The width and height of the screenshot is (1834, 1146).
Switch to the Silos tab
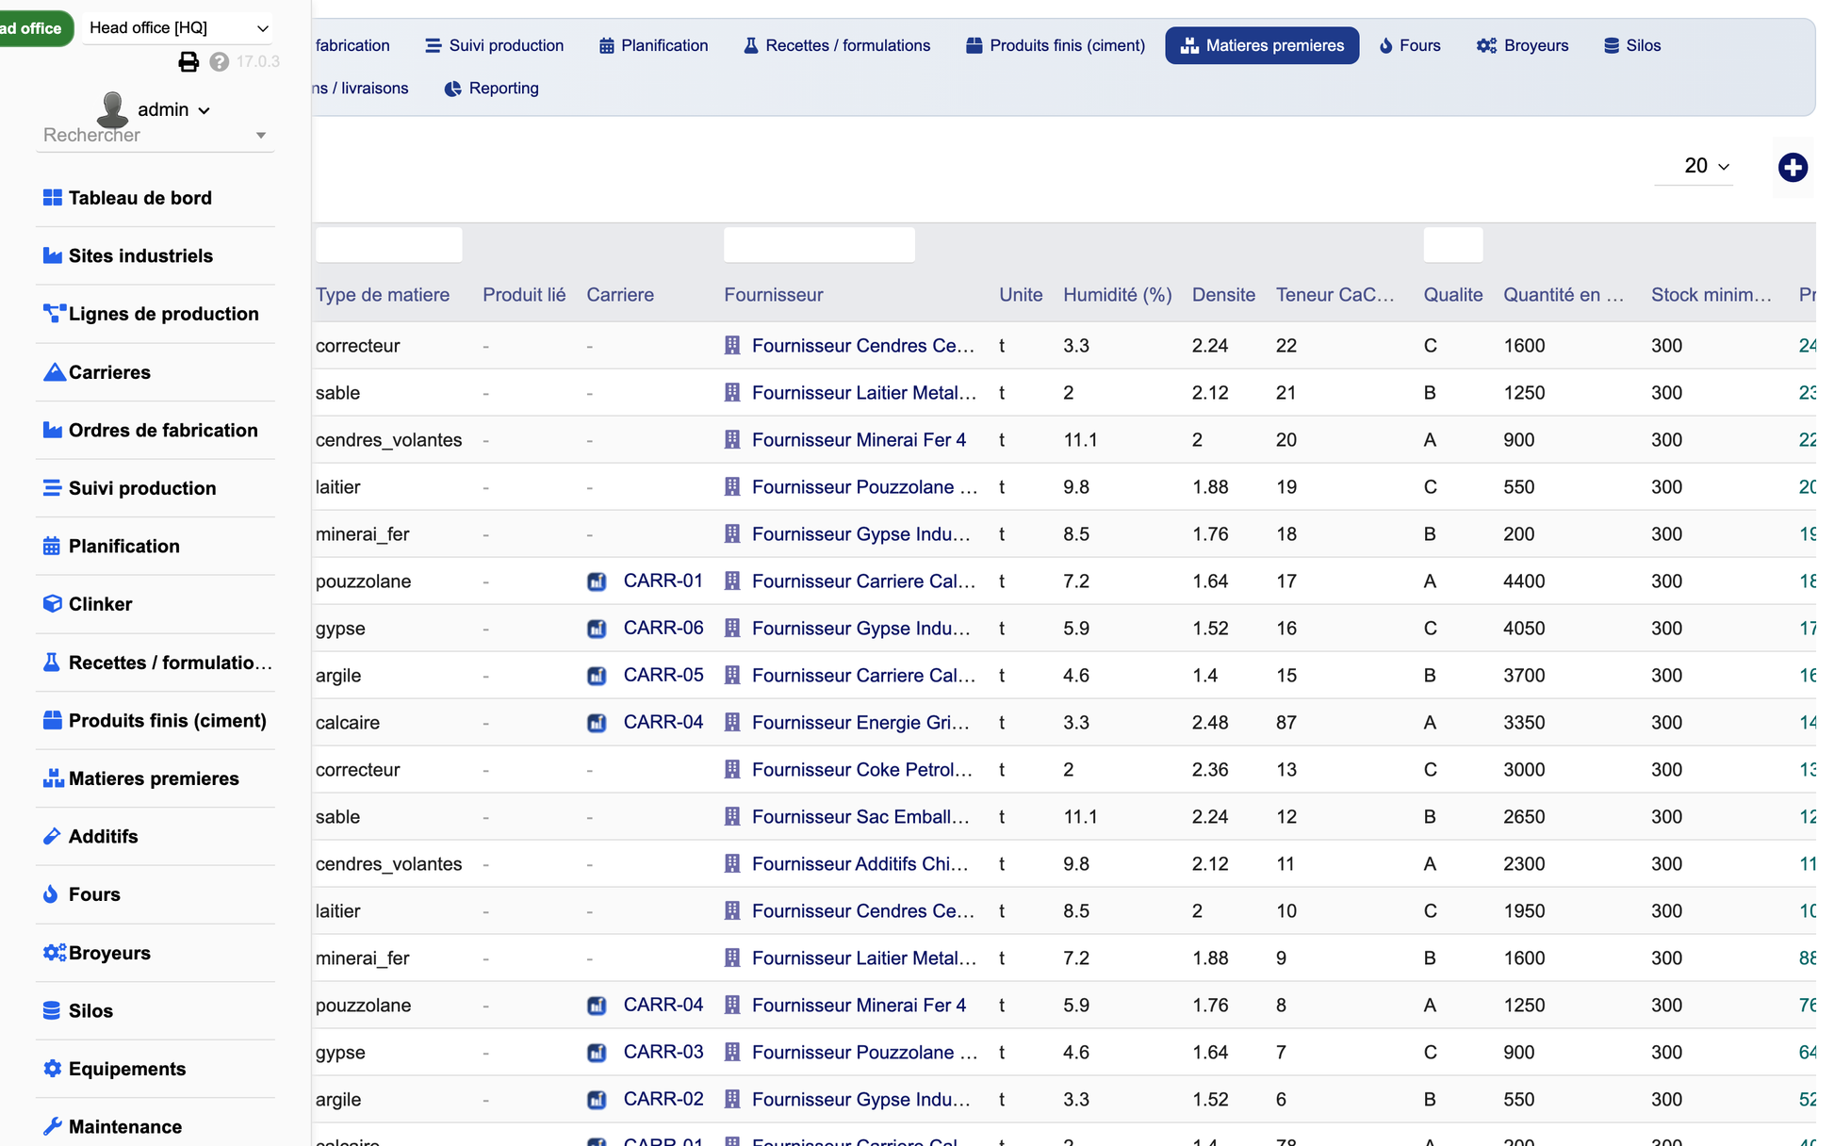(1633, 45)
